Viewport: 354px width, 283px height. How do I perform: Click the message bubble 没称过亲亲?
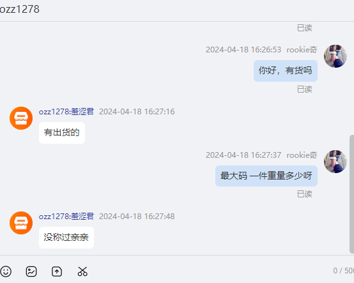(x=66, y=238)
